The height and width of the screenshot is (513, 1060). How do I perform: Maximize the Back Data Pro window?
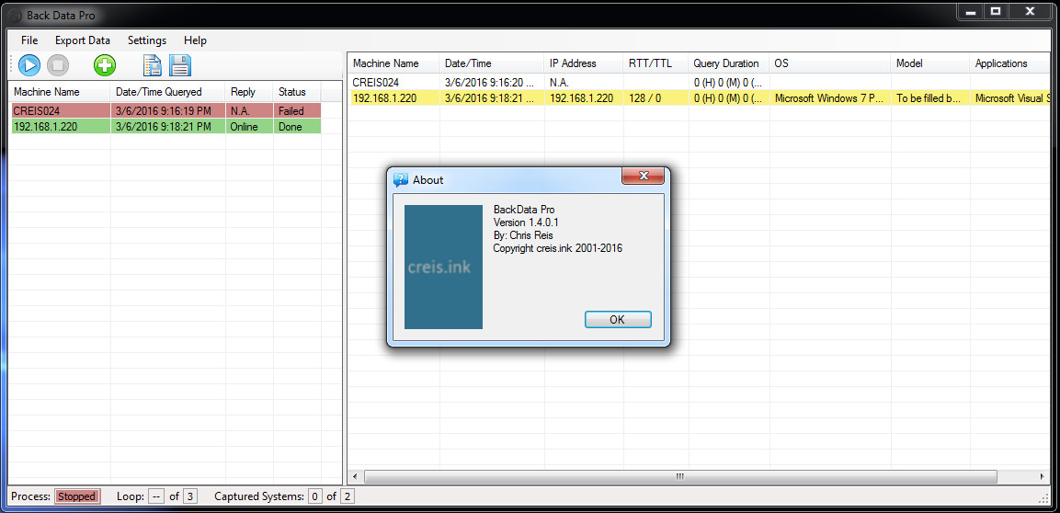click(996, 11)
